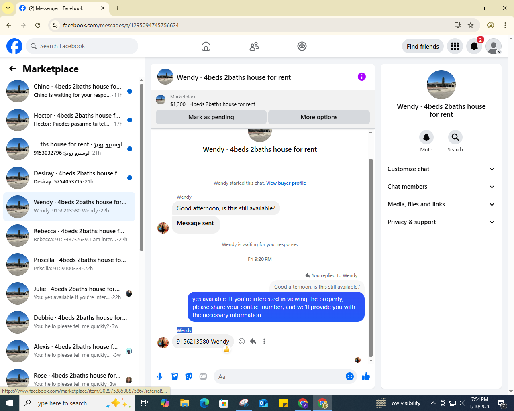Expand Chat members section

pyautogui.click(x=441, y=187)
